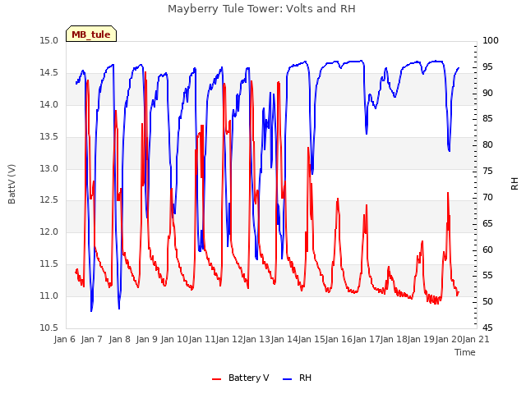Click the MB_tule label box

(91, 34)
